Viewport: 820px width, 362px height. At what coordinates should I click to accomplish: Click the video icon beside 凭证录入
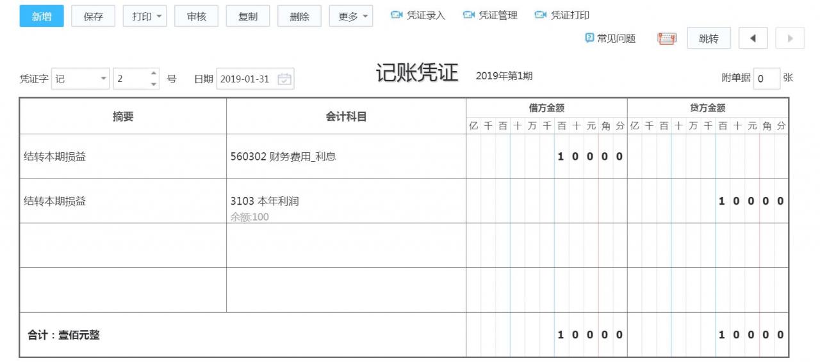pyautogui.click(x=397, y=15)
